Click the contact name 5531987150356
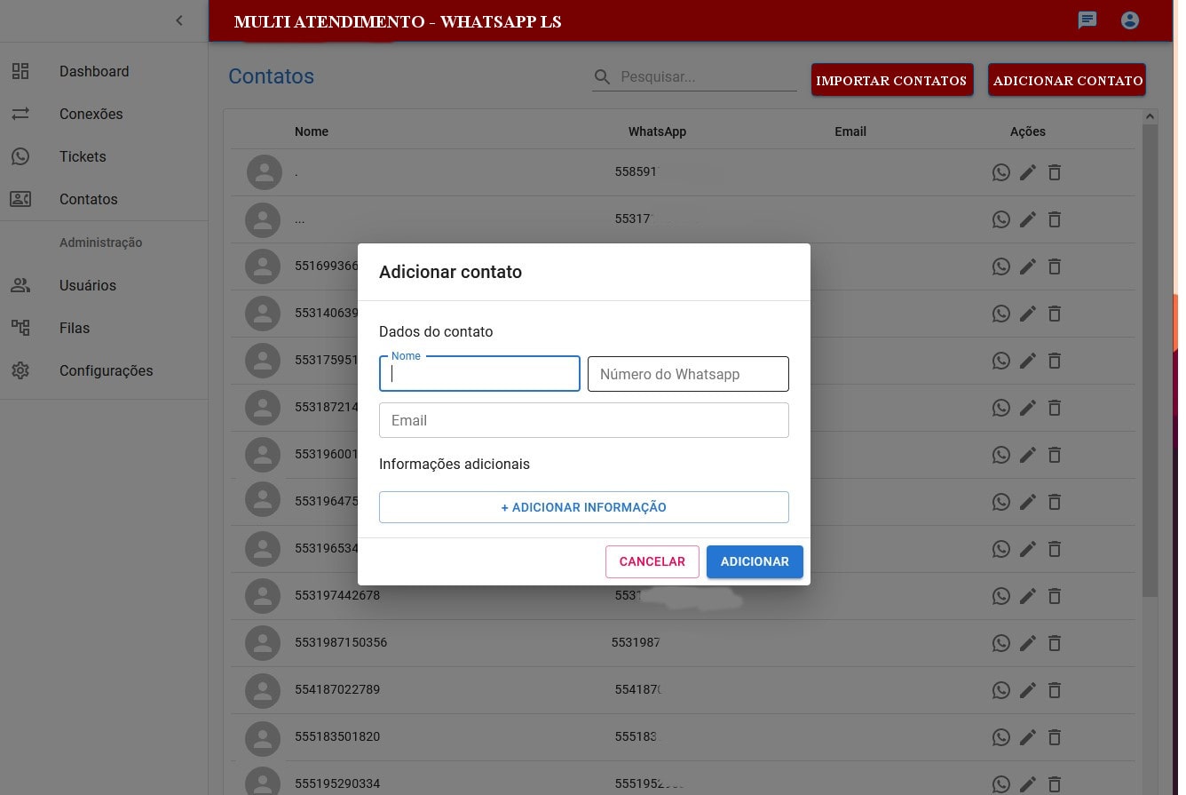Image resolution: width=1186 pixels, height=795 pixels. 341,642
